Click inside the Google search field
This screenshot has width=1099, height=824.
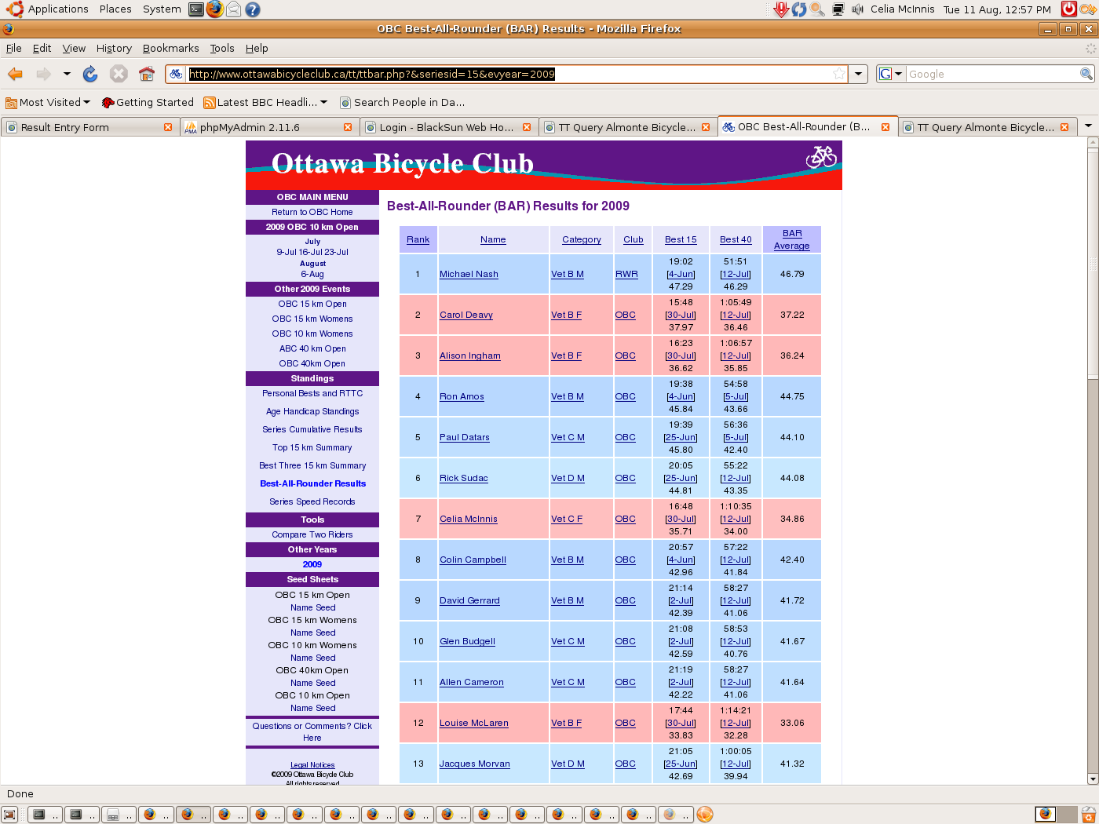(991, 74)
